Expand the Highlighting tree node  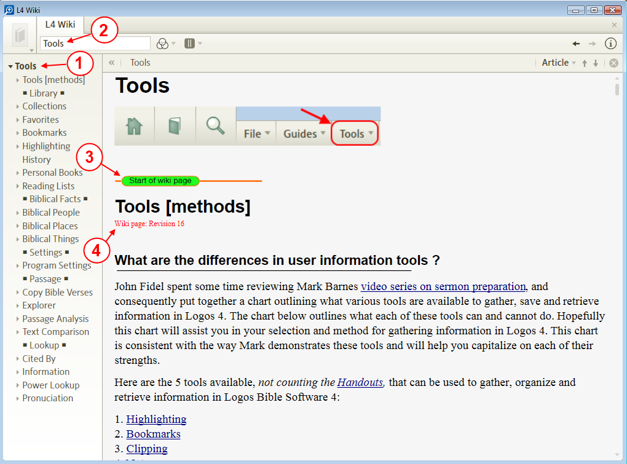pos(18,146)
